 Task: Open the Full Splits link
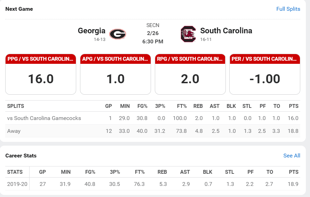(x=288, y=9)
